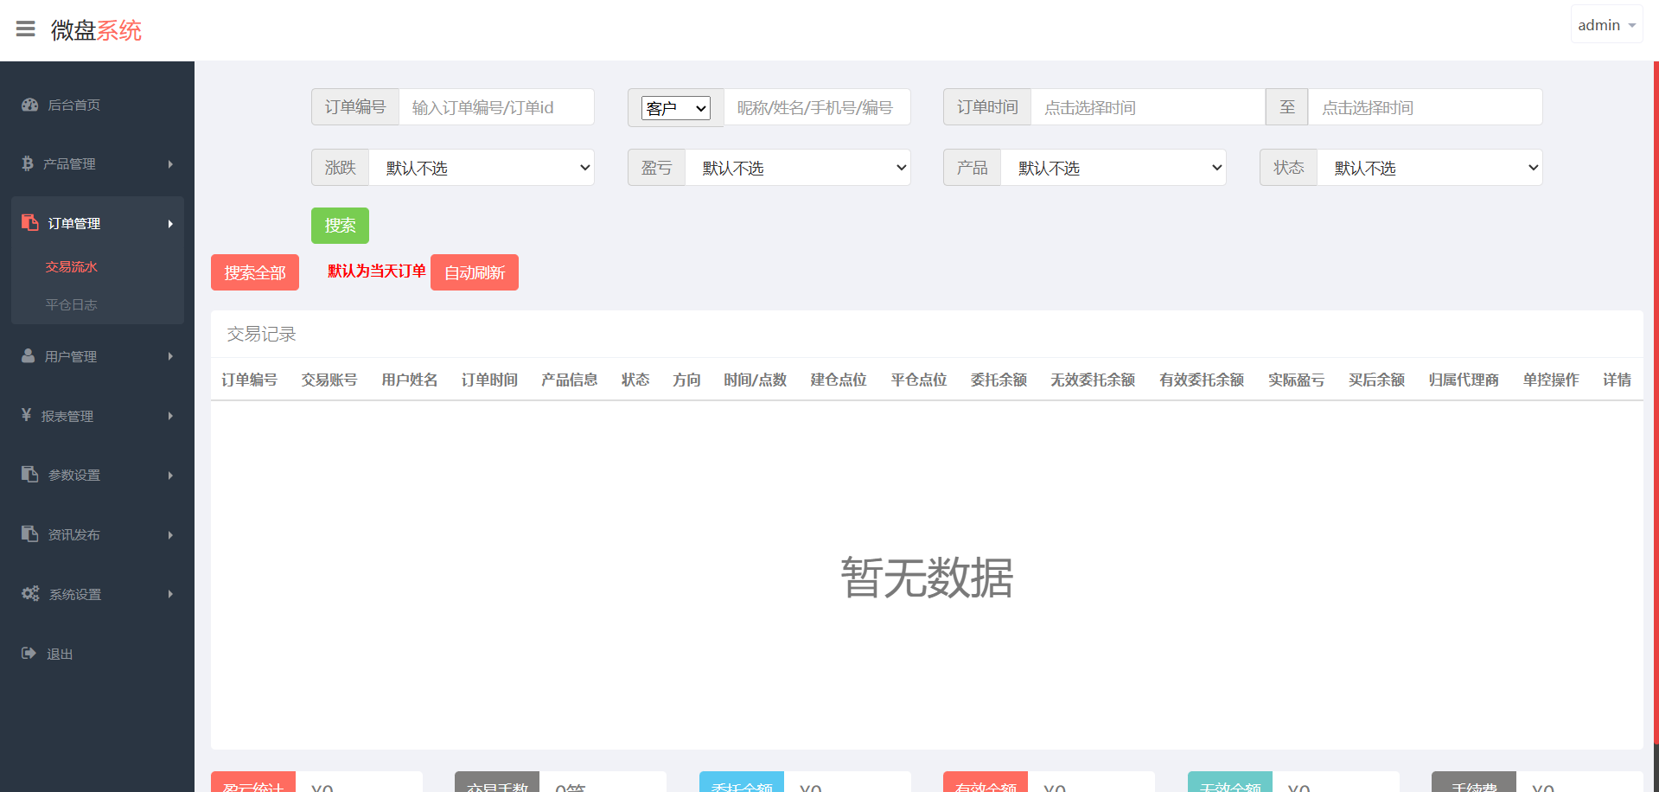The width and height of the screenshot is (1659, 792).
Task: Select 平仓日志 in the sidebar submenu
Action: tap(71, 304)
